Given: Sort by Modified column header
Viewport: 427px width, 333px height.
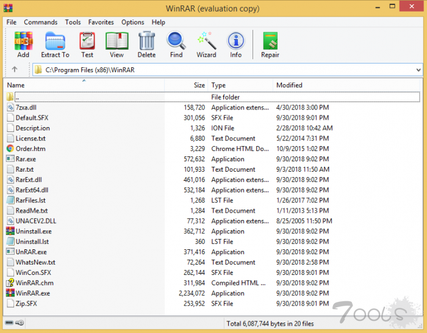Looking at the screenshot, I should coord(289,86).
